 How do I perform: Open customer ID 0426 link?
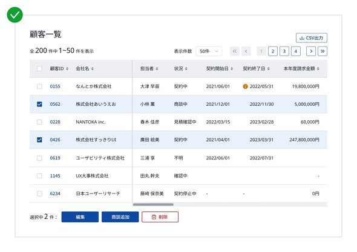coord(55,140)
